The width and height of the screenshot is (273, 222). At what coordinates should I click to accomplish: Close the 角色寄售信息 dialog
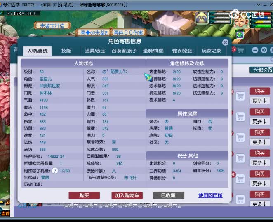click(x=225, y=42)
